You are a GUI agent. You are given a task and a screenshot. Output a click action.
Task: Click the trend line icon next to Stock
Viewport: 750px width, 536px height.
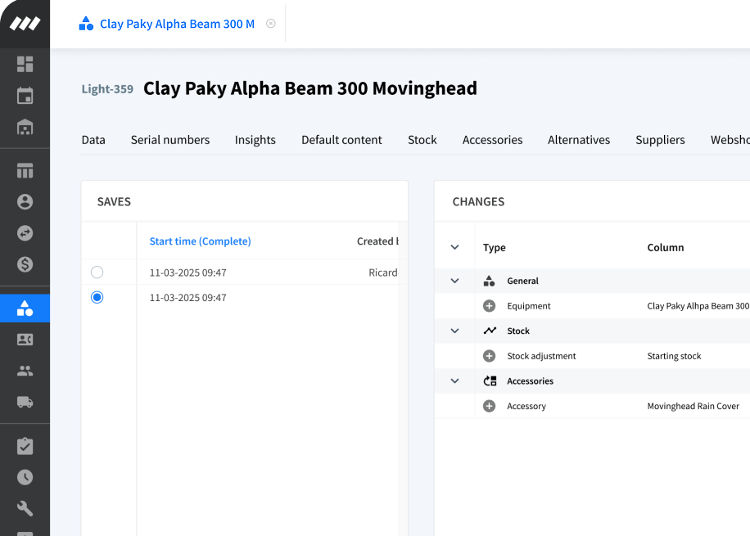490,331
